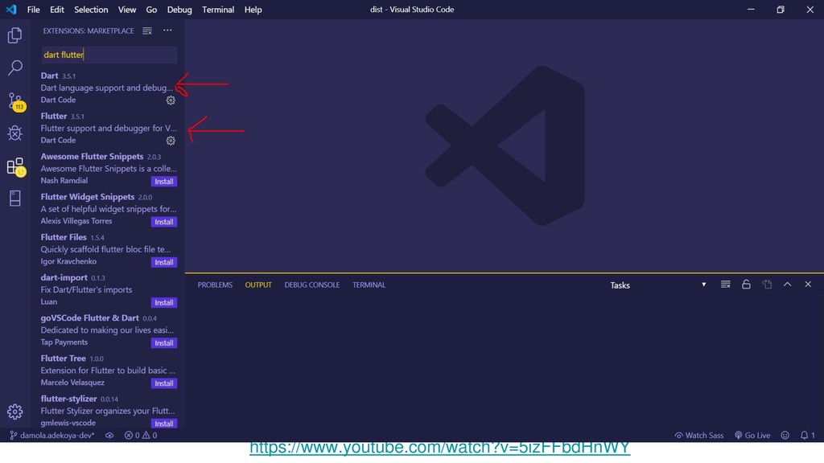Install Awesome Flutter Snippets extension

[x=164, y=181]
